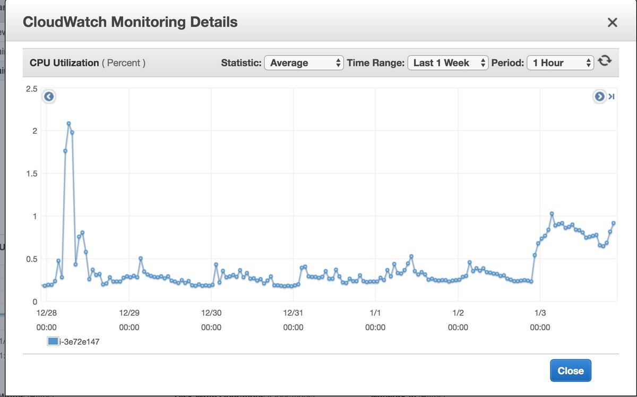Click the 1/2 date label on the x-axis
Screen dimensions: 637x397
tap(458, 313)
